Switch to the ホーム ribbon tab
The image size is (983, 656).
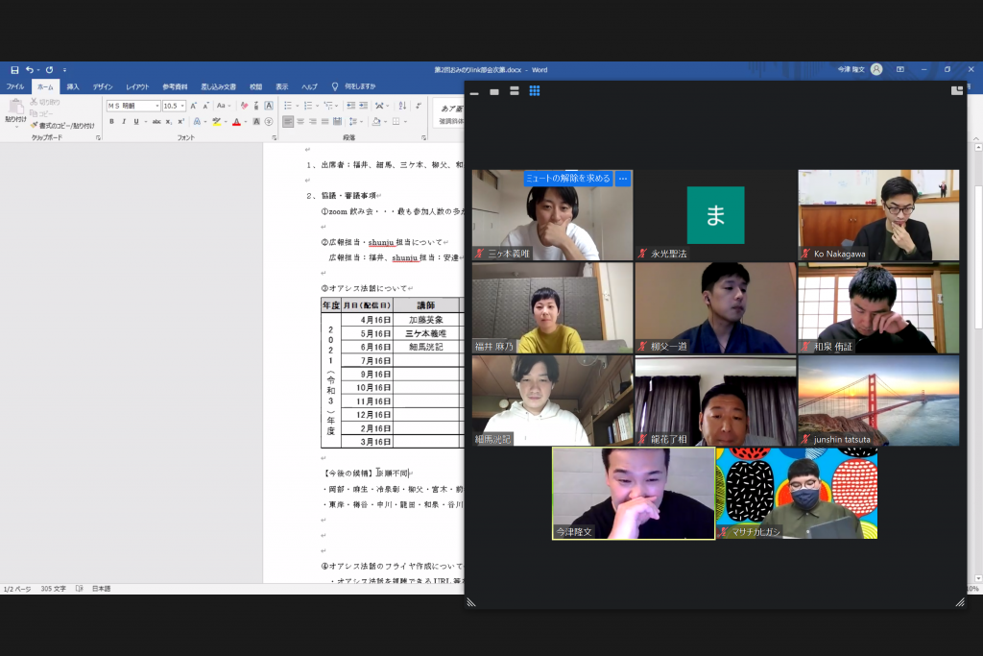coord(45,86)
